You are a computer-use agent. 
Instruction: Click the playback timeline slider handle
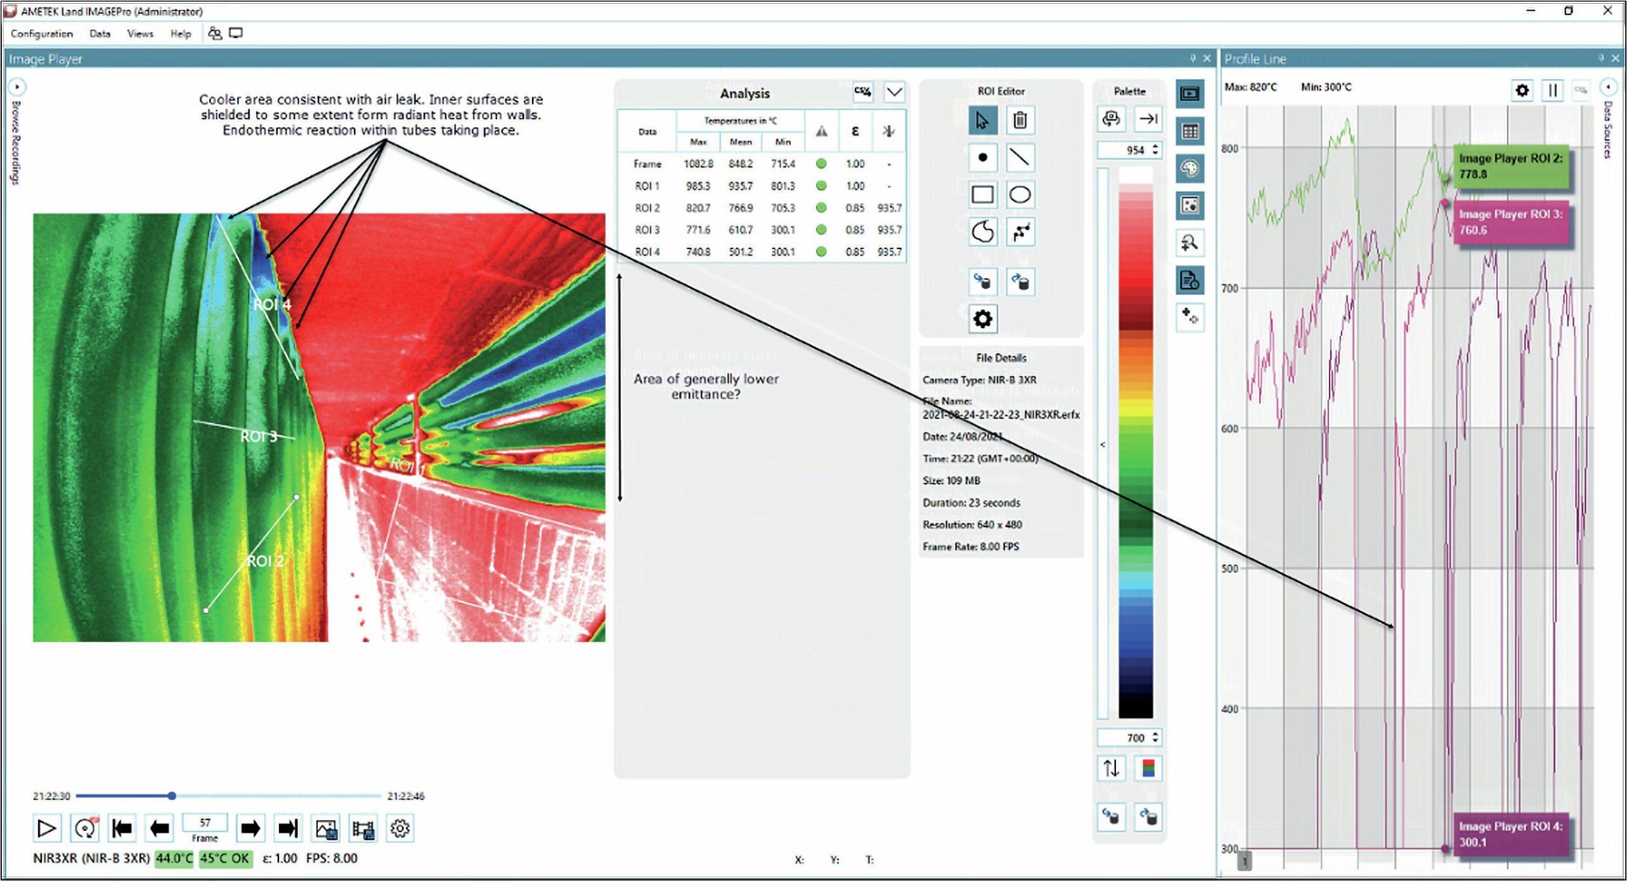pyautogui.click(x=172, y=796)
